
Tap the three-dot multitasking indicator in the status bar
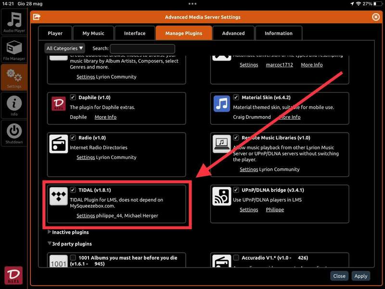[192, 4]
